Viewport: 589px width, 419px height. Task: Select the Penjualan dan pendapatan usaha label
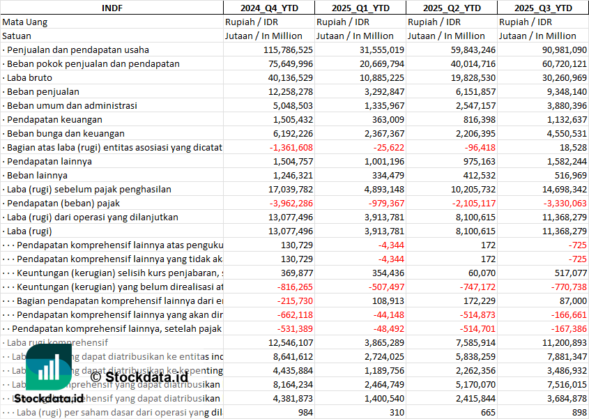click(78, 50)
